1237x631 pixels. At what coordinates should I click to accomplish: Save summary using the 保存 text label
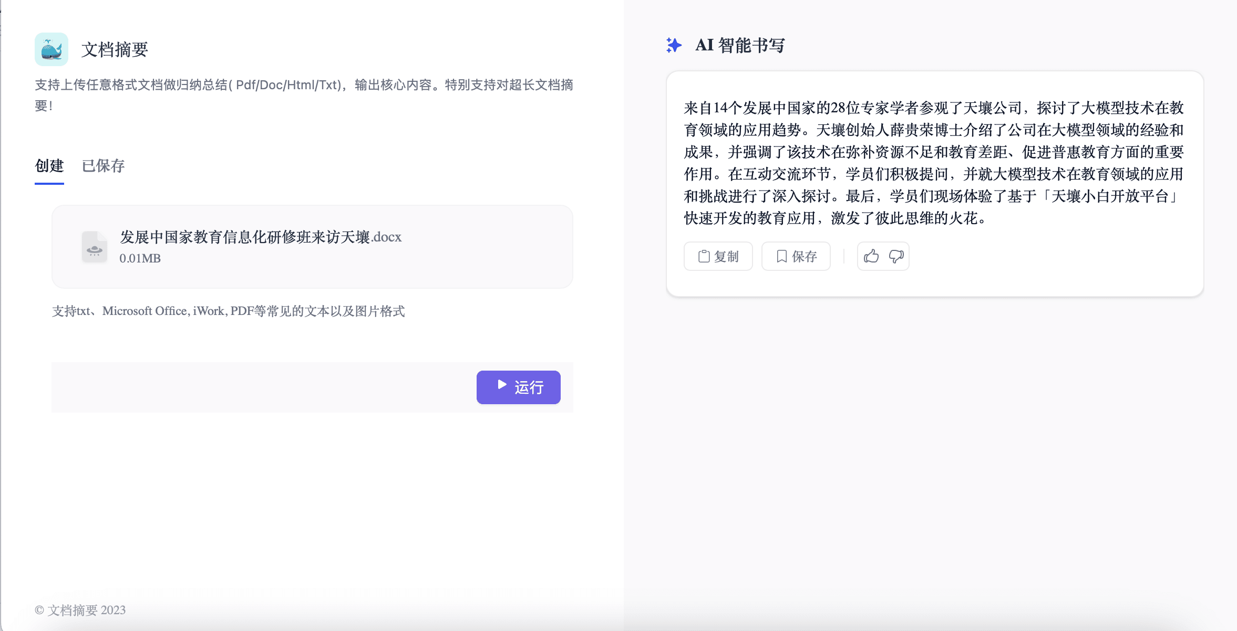[x=804, y=256]
